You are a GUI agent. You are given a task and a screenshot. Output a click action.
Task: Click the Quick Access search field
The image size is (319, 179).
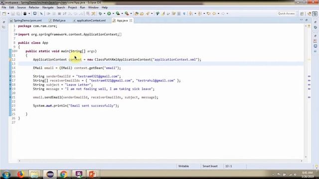[286, 13]
